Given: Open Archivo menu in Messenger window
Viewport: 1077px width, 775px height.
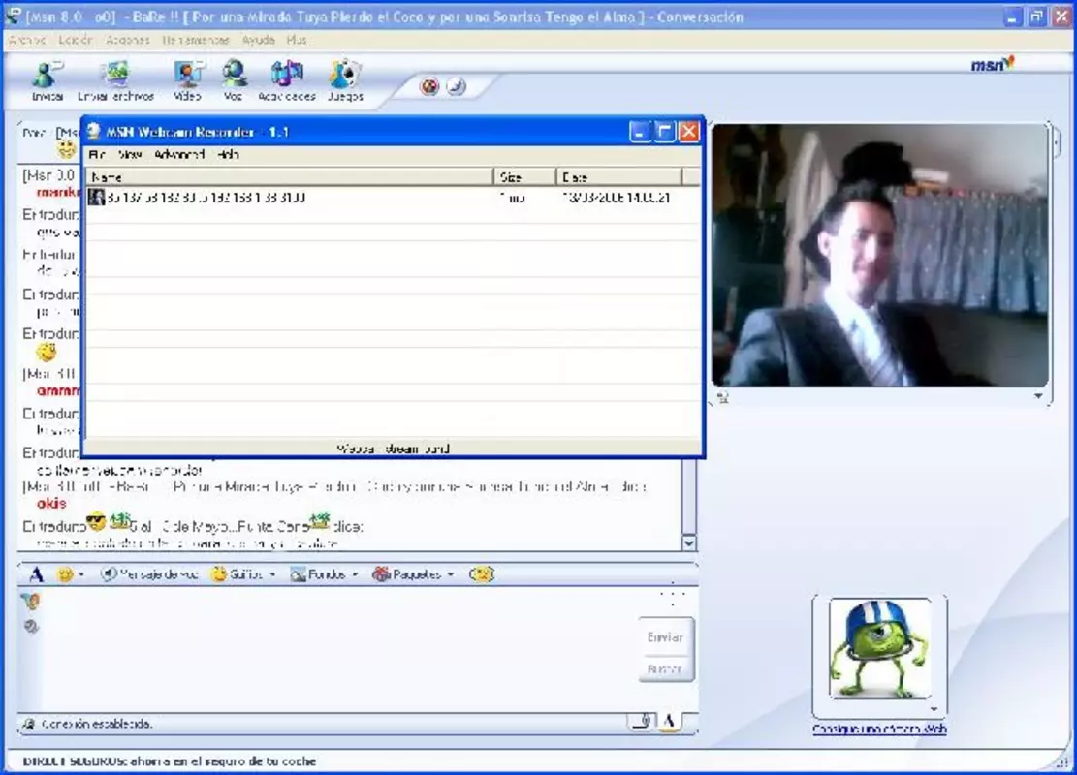Looking at the screenshot, I should coord(27,40).
